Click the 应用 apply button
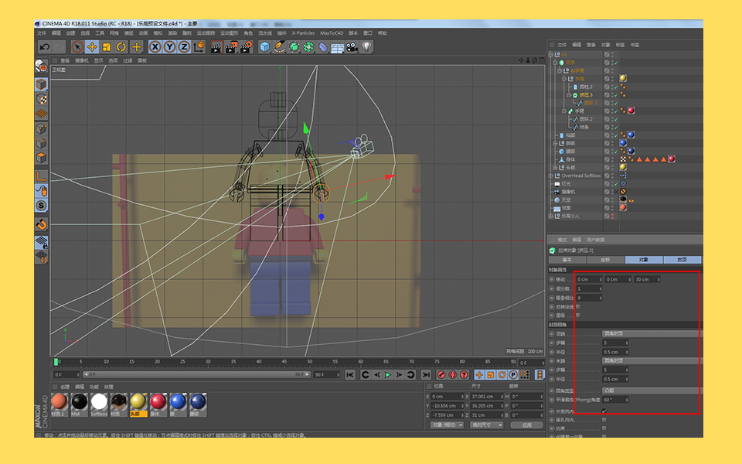This screenshot has height=464, width=742. click(526, 425)
